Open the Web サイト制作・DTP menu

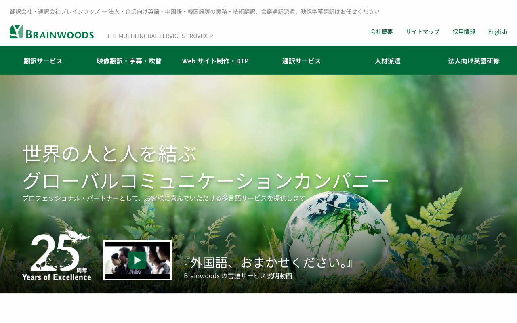[215, 61]
